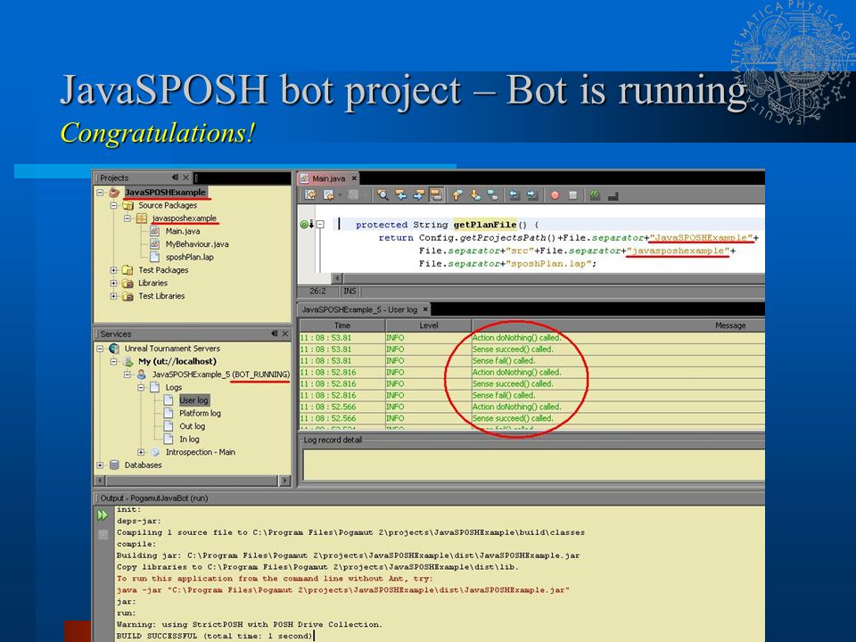Viewport: 856px width, 642px height.
Task: Toggle Highlight Search in editor toolbar
Action: (x=436, y=195)
